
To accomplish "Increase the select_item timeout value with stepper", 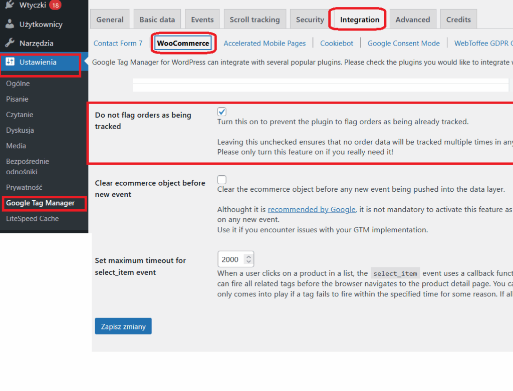I will tap(248, 257).
